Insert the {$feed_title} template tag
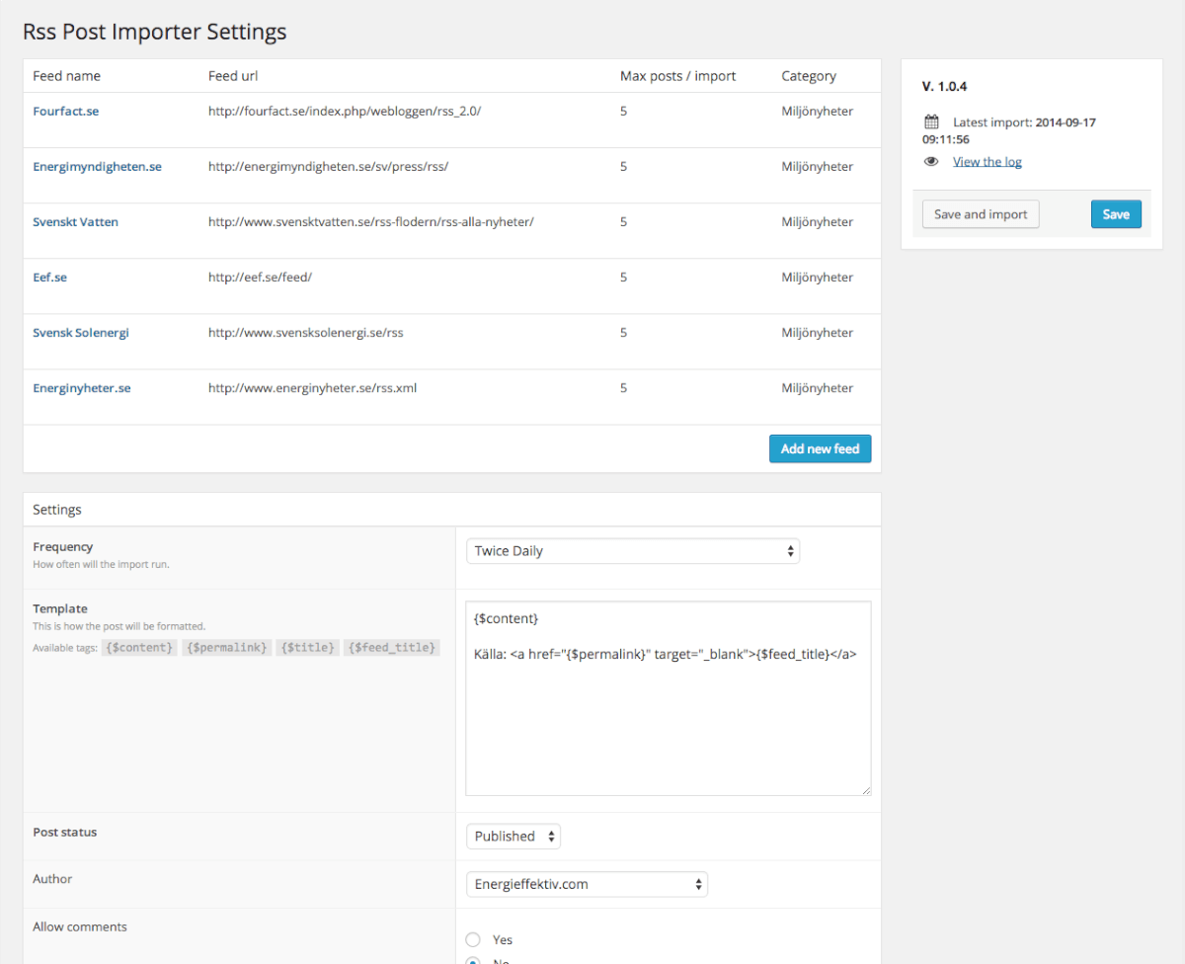The image size is (1185, 964). pos(391,647)
